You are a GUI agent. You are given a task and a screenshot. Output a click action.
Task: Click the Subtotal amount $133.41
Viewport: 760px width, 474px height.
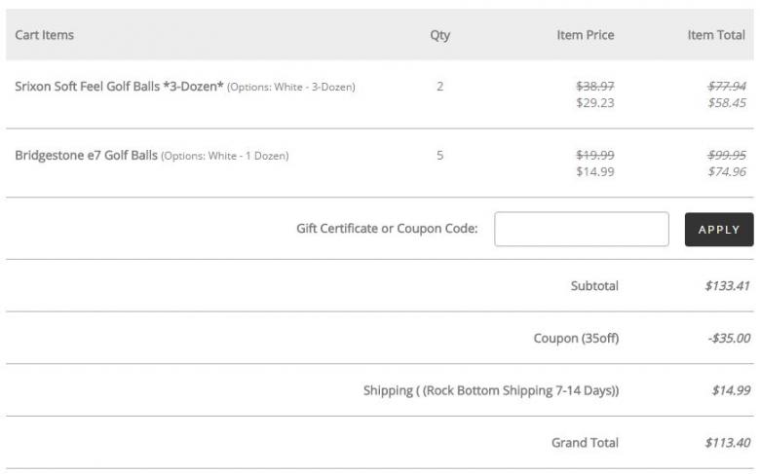pos(727,286)
